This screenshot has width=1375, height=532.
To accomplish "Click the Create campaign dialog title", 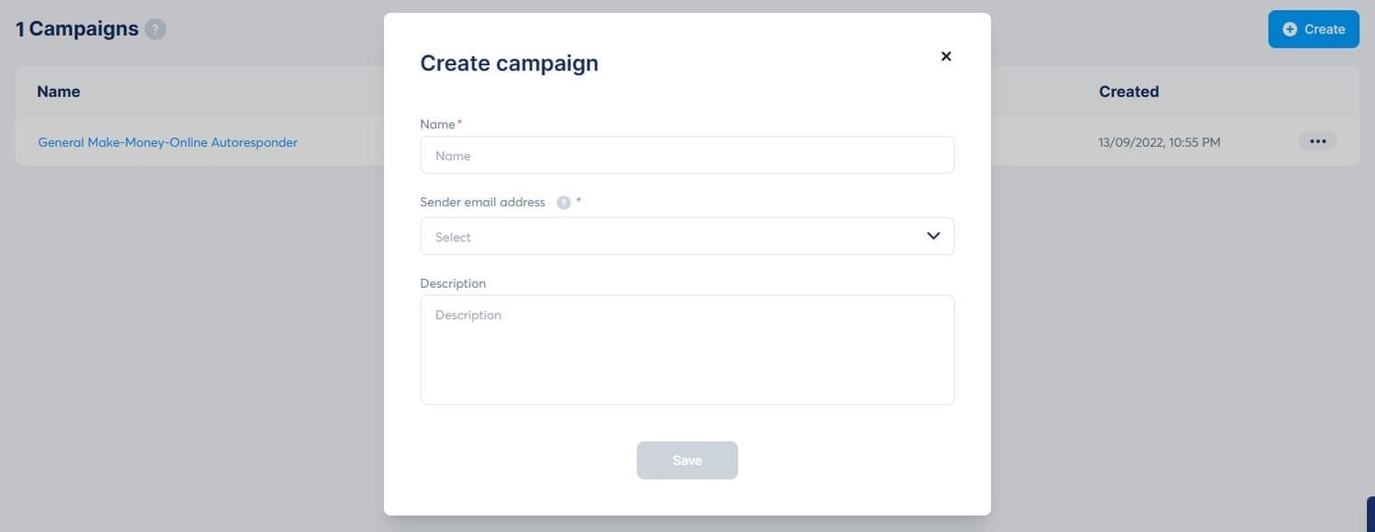I will 509,63.
